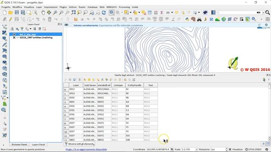Click the Zoom Full extent icon
This screenshot has width=271, height=152.
[73, 12]
